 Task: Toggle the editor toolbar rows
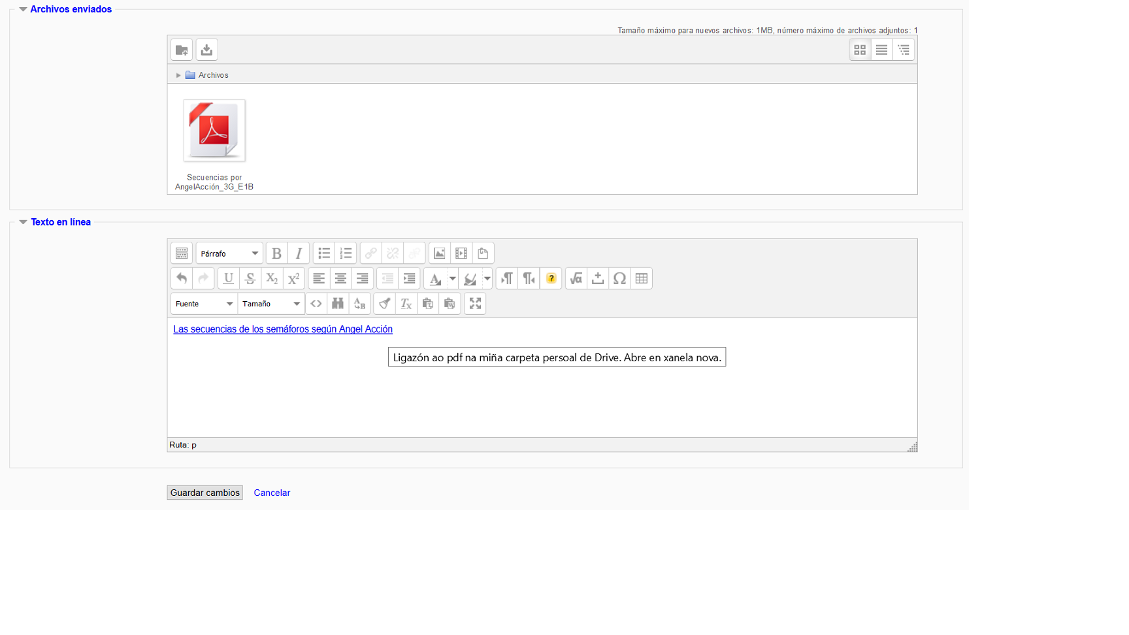(182, 253)
